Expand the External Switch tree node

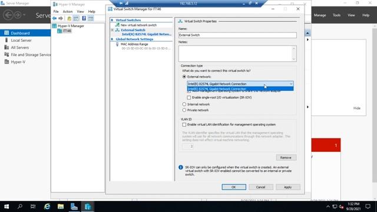pos(112,30)
